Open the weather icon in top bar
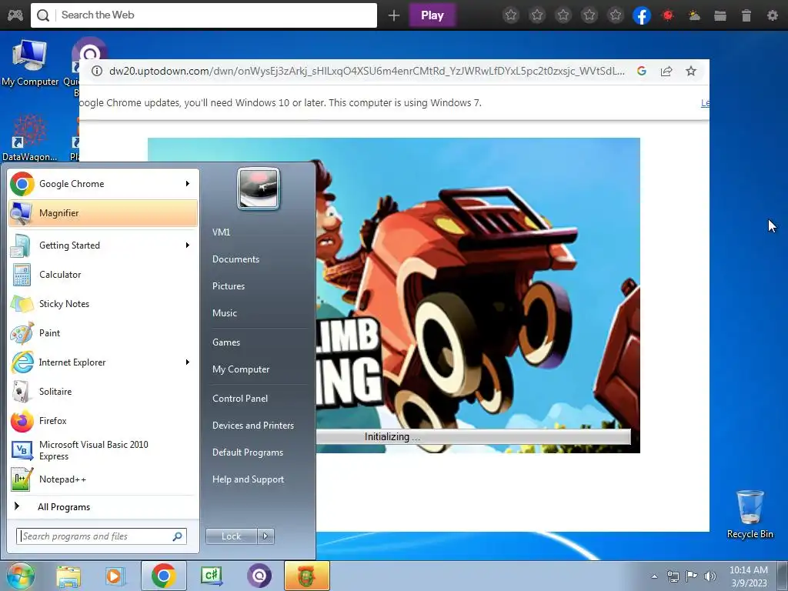 click(694, 15)
